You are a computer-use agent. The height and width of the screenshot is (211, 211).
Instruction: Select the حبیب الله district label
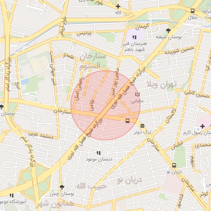(91, 186)
